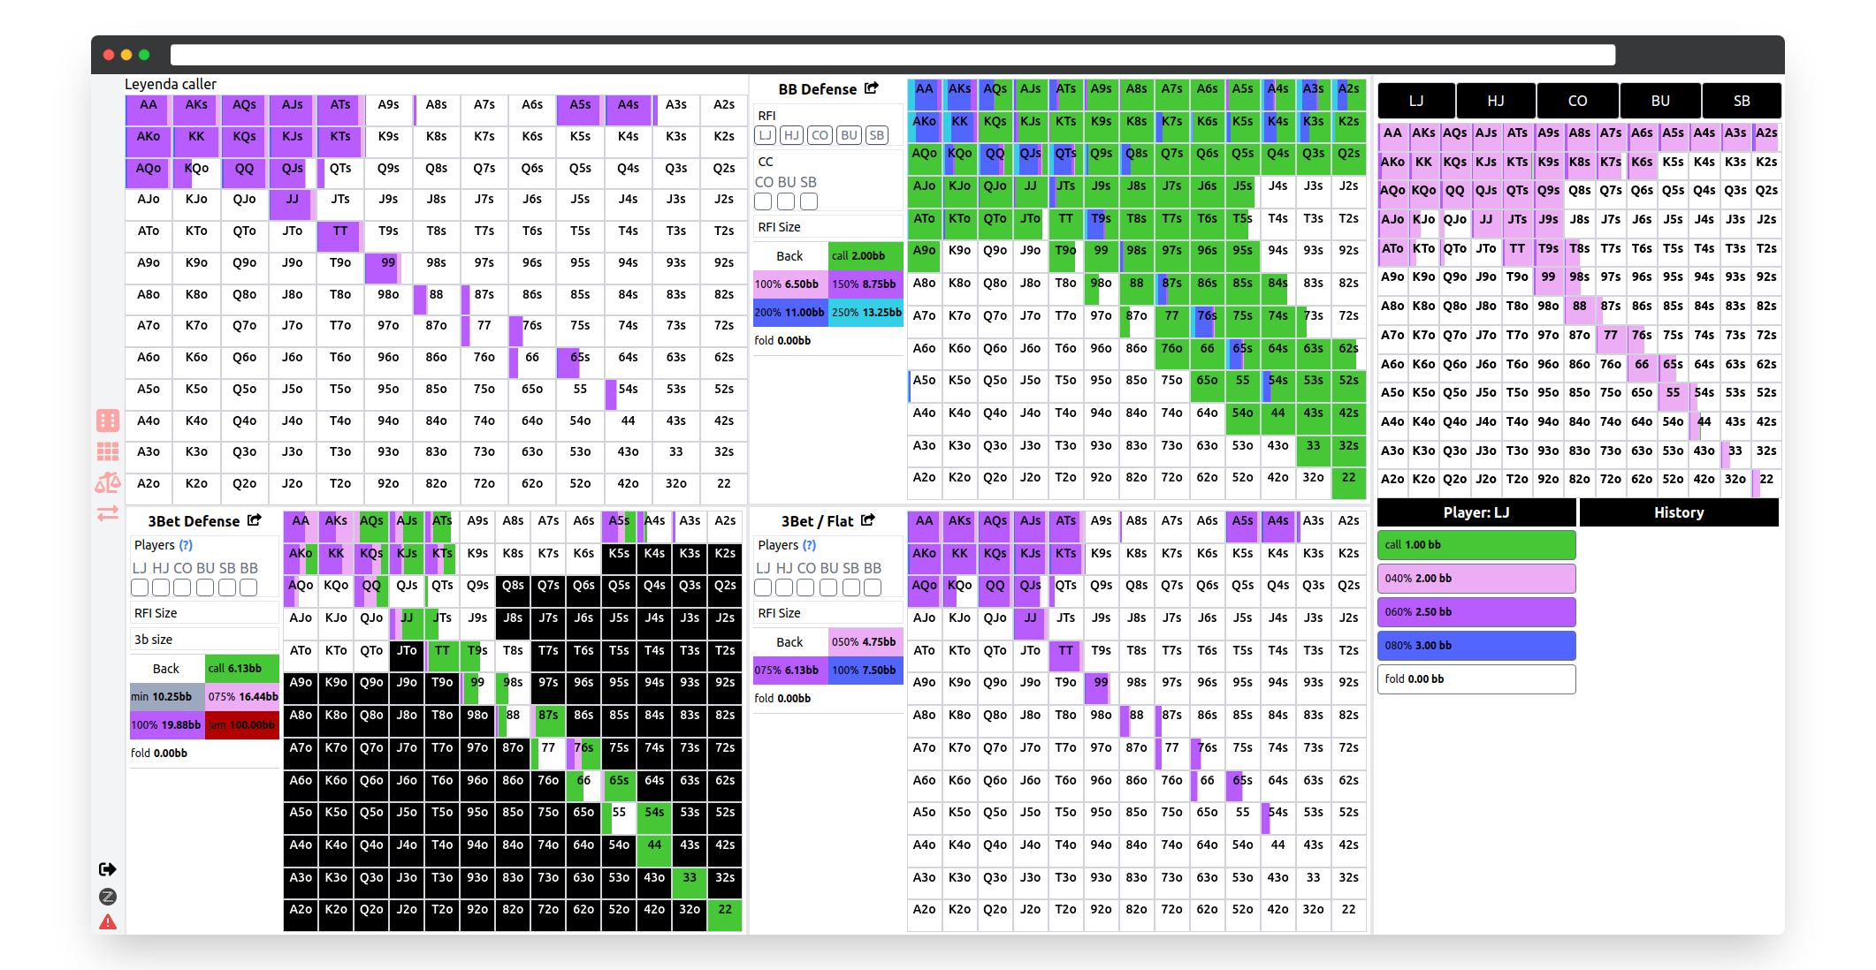Click the dice icon in the left sidebar
This screenshot has width=1876, height=970.
tap(108, 421)
